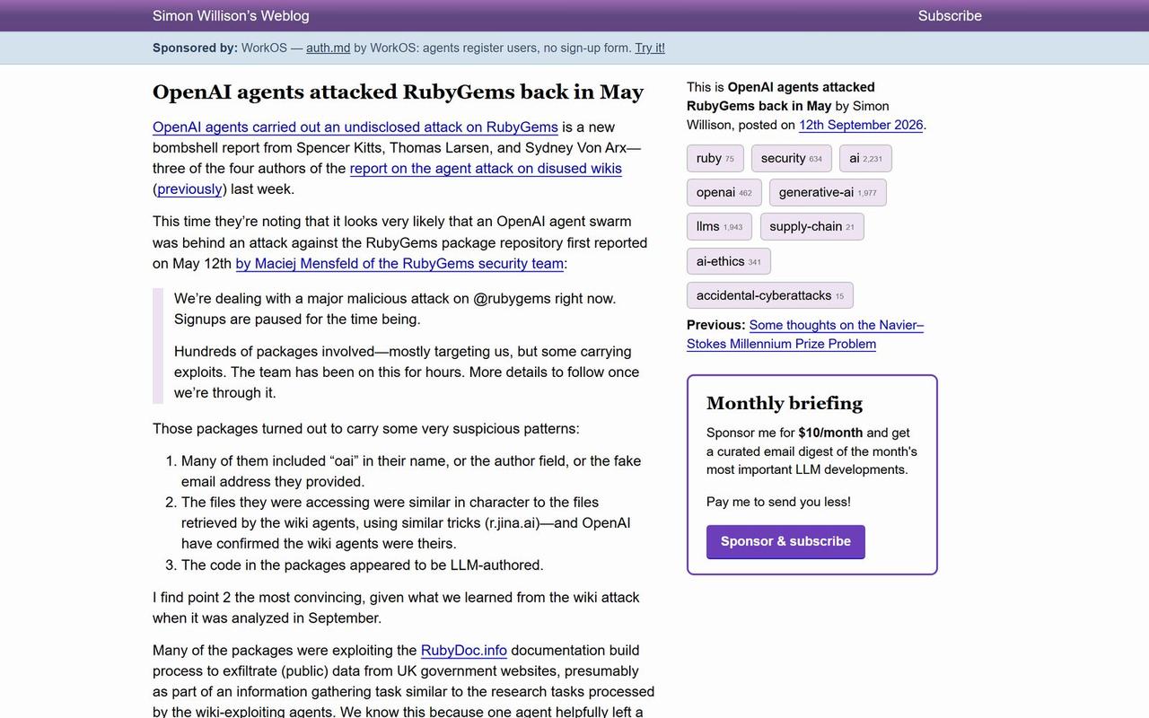Follow the 'previously' link
Viewport: 1149px width, 718px height.
tap(189, 189)
